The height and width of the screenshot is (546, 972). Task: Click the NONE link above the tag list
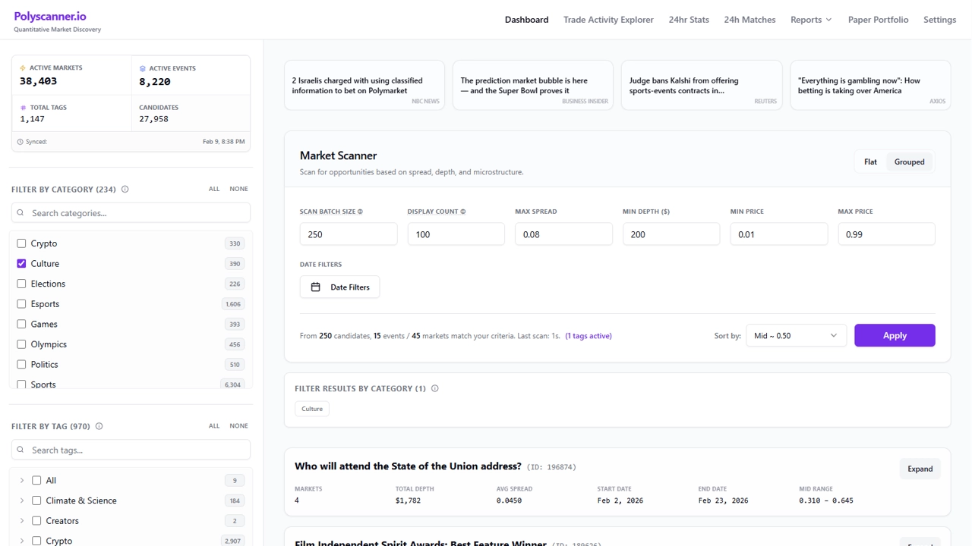[239, 425]
